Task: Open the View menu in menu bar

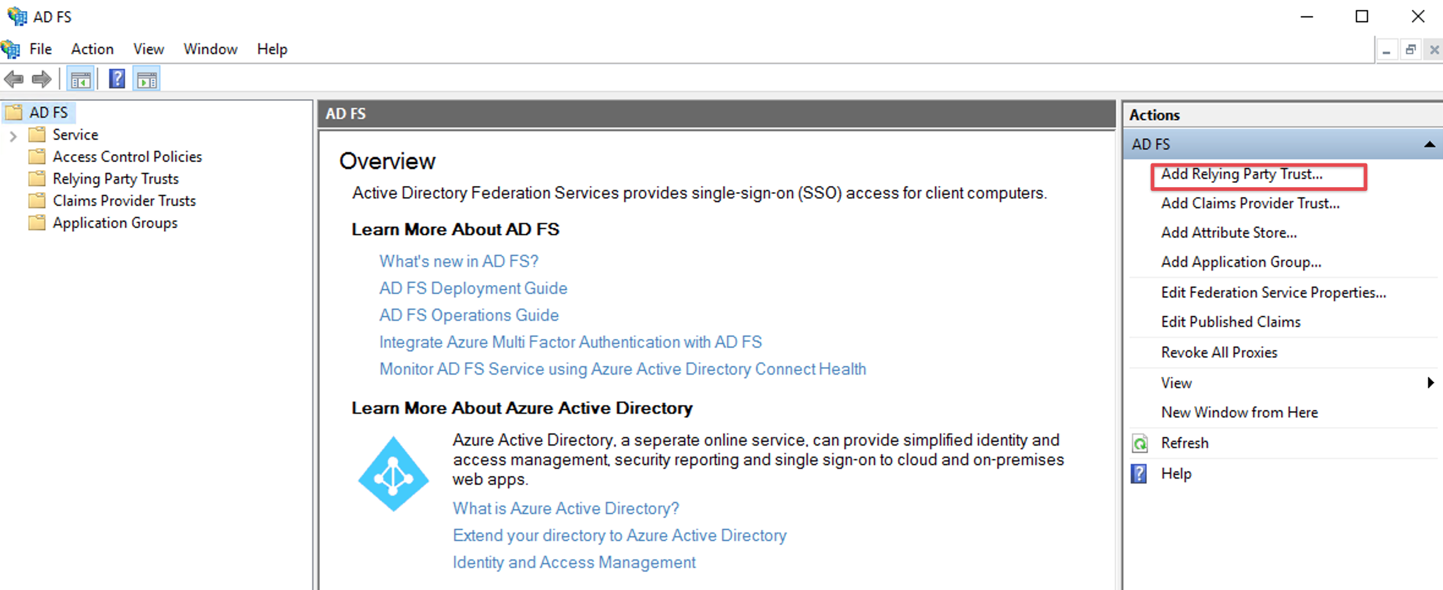Action: point(149,49)
